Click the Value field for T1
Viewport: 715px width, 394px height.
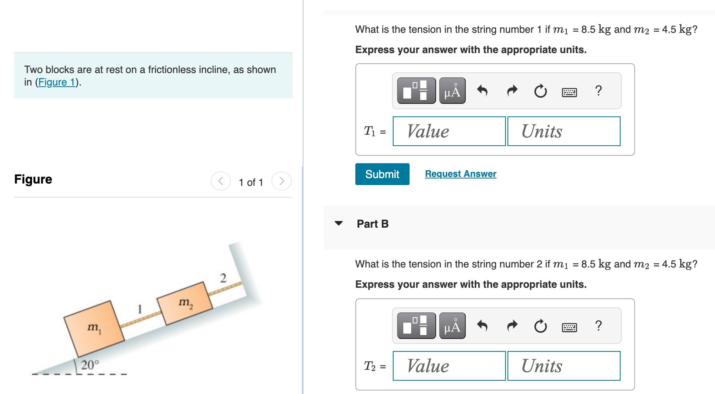pyautogui.click(x=448, y=131)
